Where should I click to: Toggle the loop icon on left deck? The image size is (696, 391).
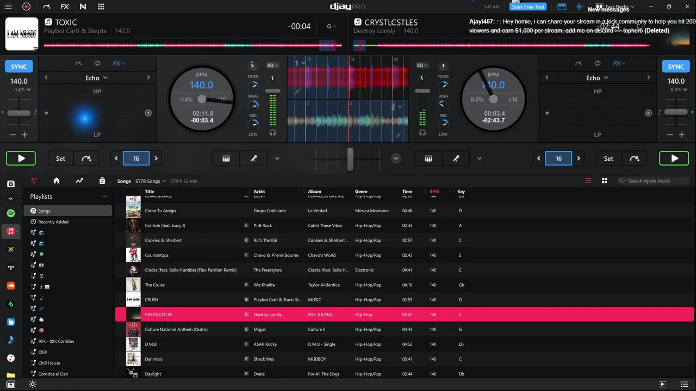point(97,64)
